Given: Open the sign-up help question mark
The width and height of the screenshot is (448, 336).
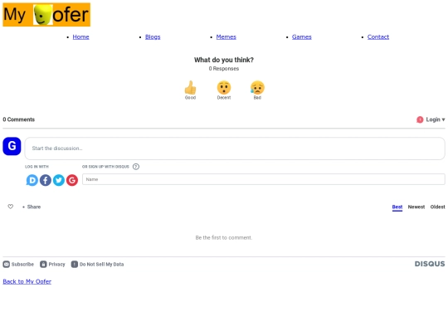Looking at the screenshot, I should pos(136,167).
